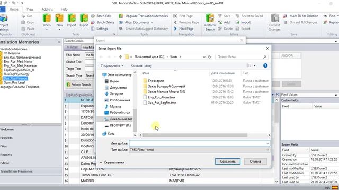Image resolution: width=339 pixels, height=190 pixels.
Task: Click Perform Search button in Search Details
Action: (x=79, y=84)
